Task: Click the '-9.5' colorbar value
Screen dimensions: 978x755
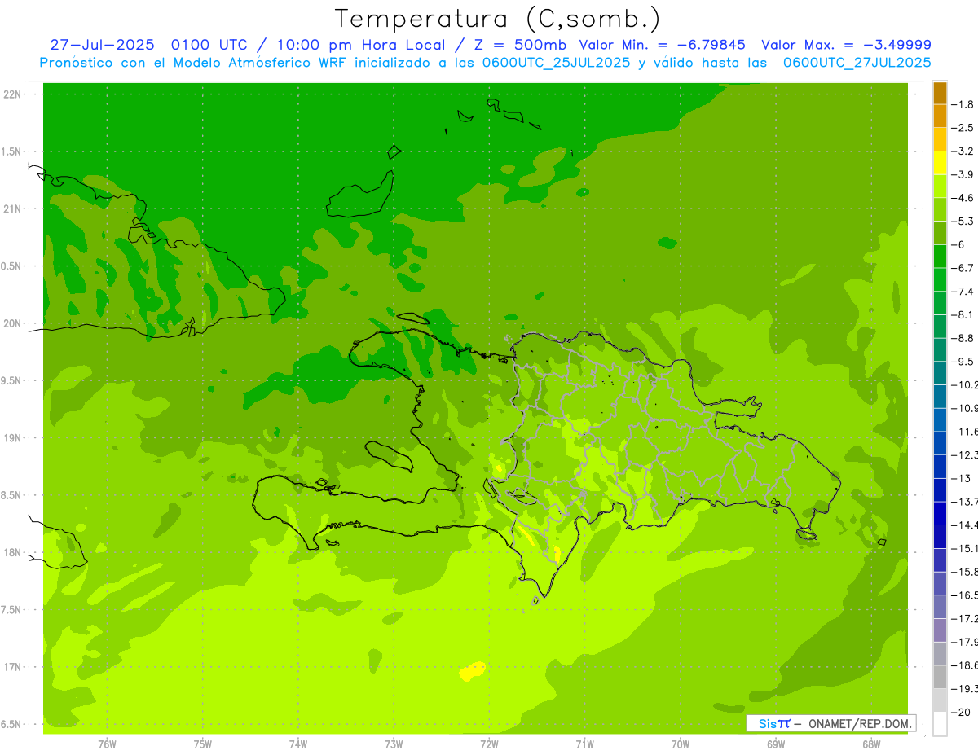Action: [963, 362]
